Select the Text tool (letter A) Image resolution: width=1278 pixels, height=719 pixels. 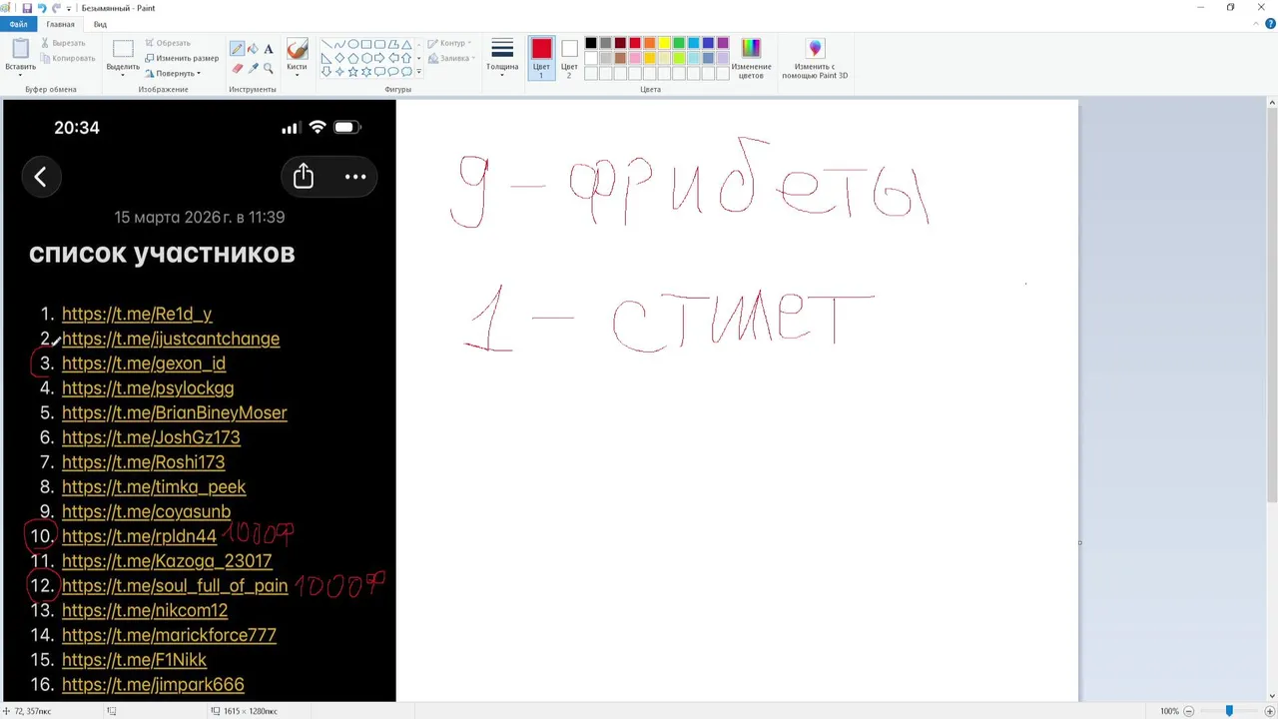pos(269,49)
